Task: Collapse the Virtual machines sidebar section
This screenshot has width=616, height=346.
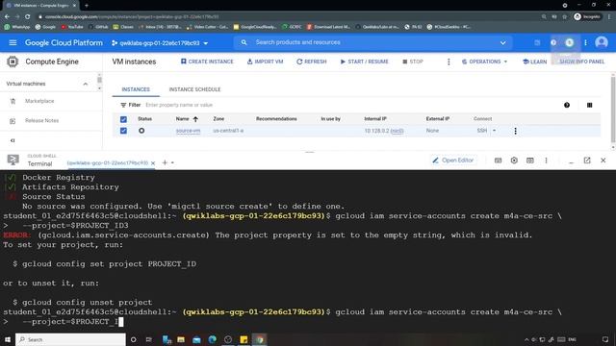Action: tap(86, 84)
